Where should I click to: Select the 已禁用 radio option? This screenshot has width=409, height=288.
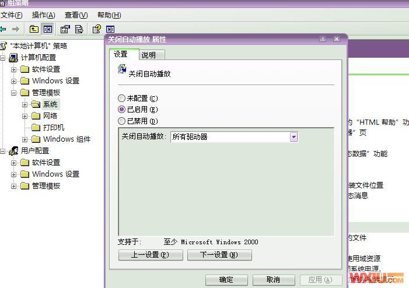coord(121,121)
